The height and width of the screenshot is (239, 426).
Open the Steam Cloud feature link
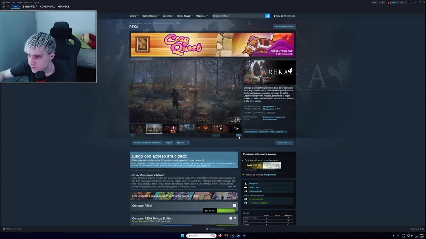[254, 187]
